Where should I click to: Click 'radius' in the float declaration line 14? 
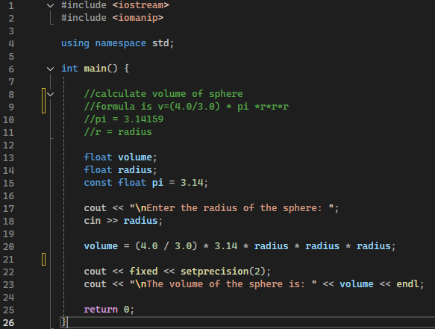tap(135, 170)
